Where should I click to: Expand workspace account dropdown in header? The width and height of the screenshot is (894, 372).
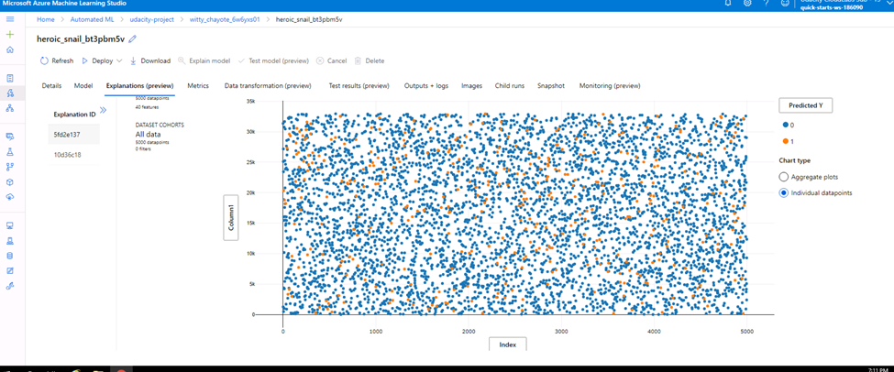pos(888,4)
